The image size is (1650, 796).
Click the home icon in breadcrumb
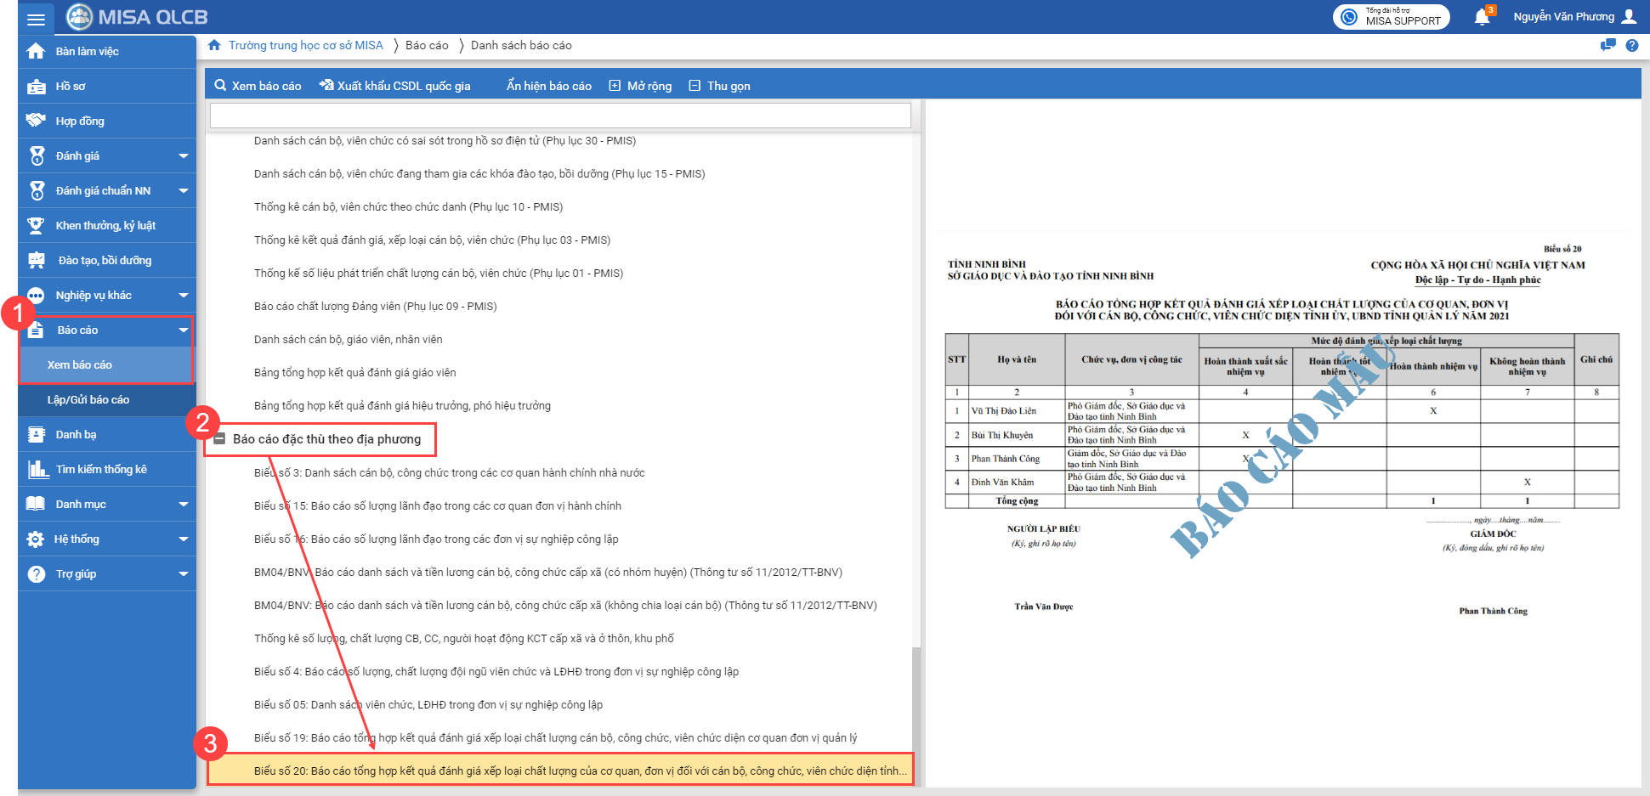point(214,46)
